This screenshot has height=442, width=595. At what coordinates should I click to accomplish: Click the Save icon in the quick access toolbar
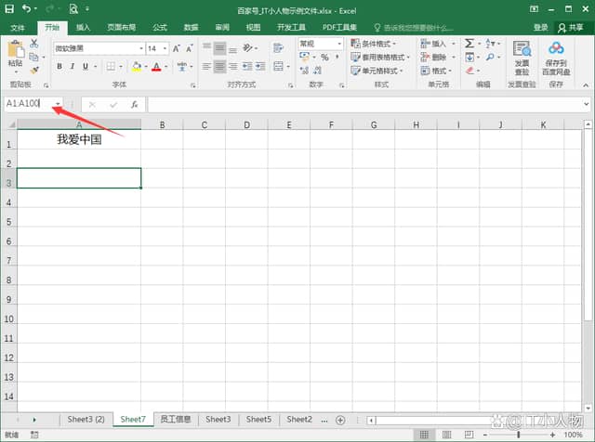pos(9,8)
